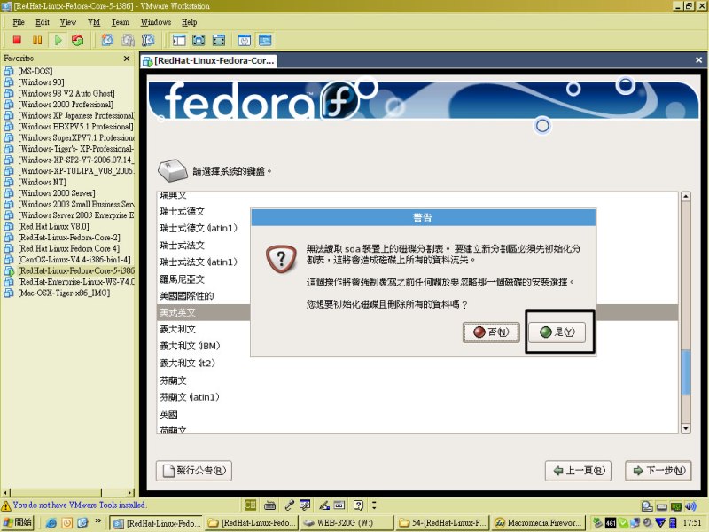
Task: Click the red Power Off toolbar icon
Action: click(x=17, y=40)
